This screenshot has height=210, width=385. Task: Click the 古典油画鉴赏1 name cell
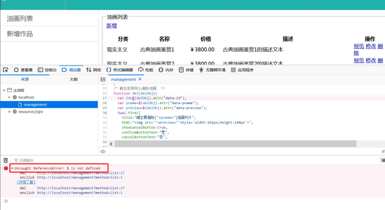[x=157, y=50]
